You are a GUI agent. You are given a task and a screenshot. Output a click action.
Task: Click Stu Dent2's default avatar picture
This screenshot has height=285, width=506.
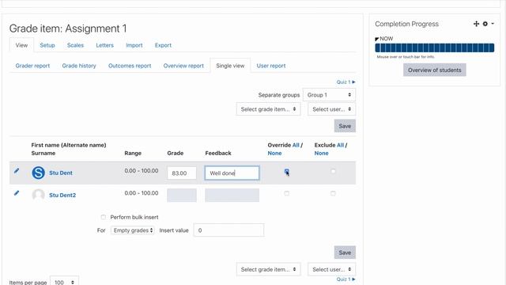[x=38, y=195]
